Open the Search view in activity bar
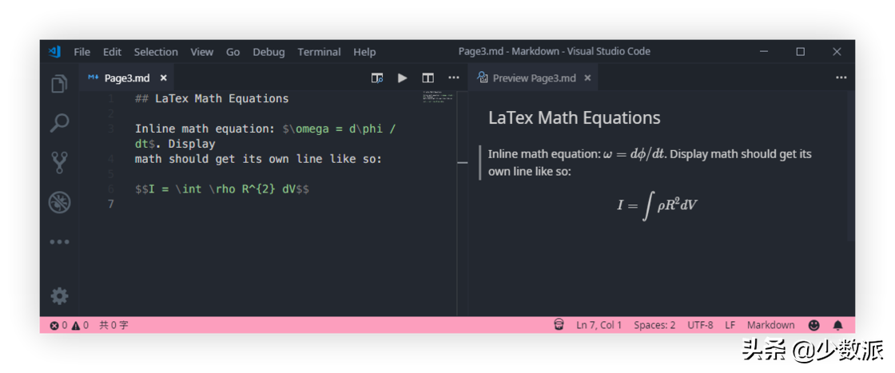 [59, 123]
